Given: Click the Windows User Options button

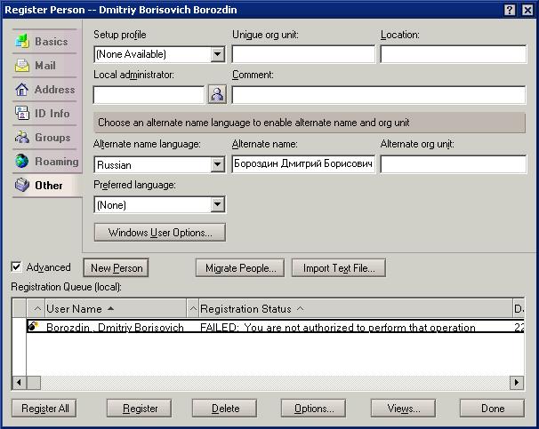Looking at the screenshot, I should 160,233.
